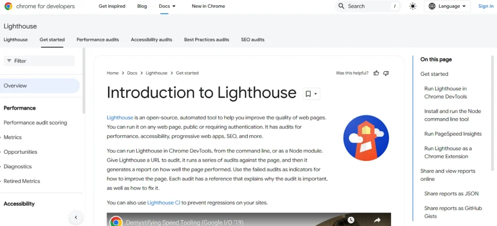The height and width of the screenshot is (226, 497).
Task: Jump to Share reports as JSON
Action: click(451, 194)
